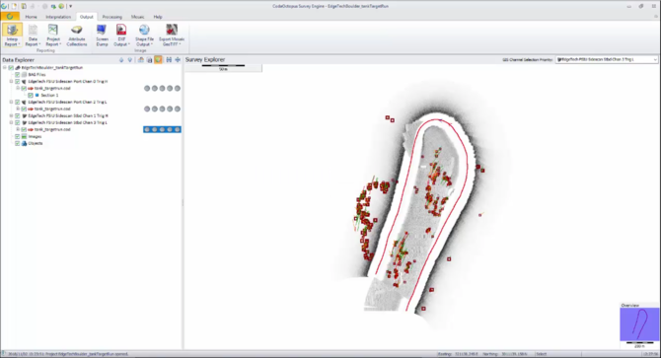
Task: Click the app logo icon in title bar
Action: coord(4,6)
